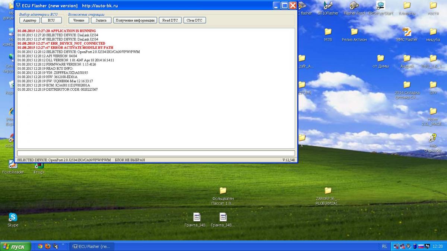Click the Запись button
The image size is (447, 251).
click(101, 20)
